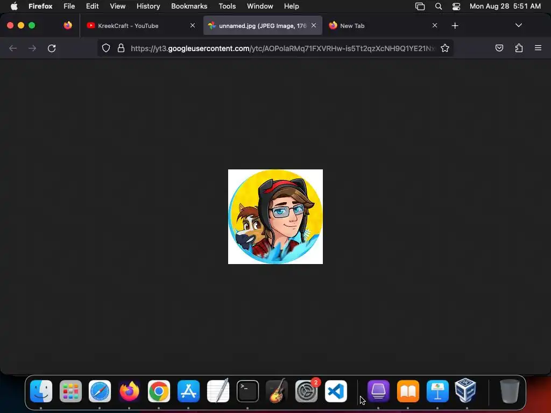This screenshot has width=551, height=413.
Task: Open Firefox application hamburger menu
Action: [538, 48]
